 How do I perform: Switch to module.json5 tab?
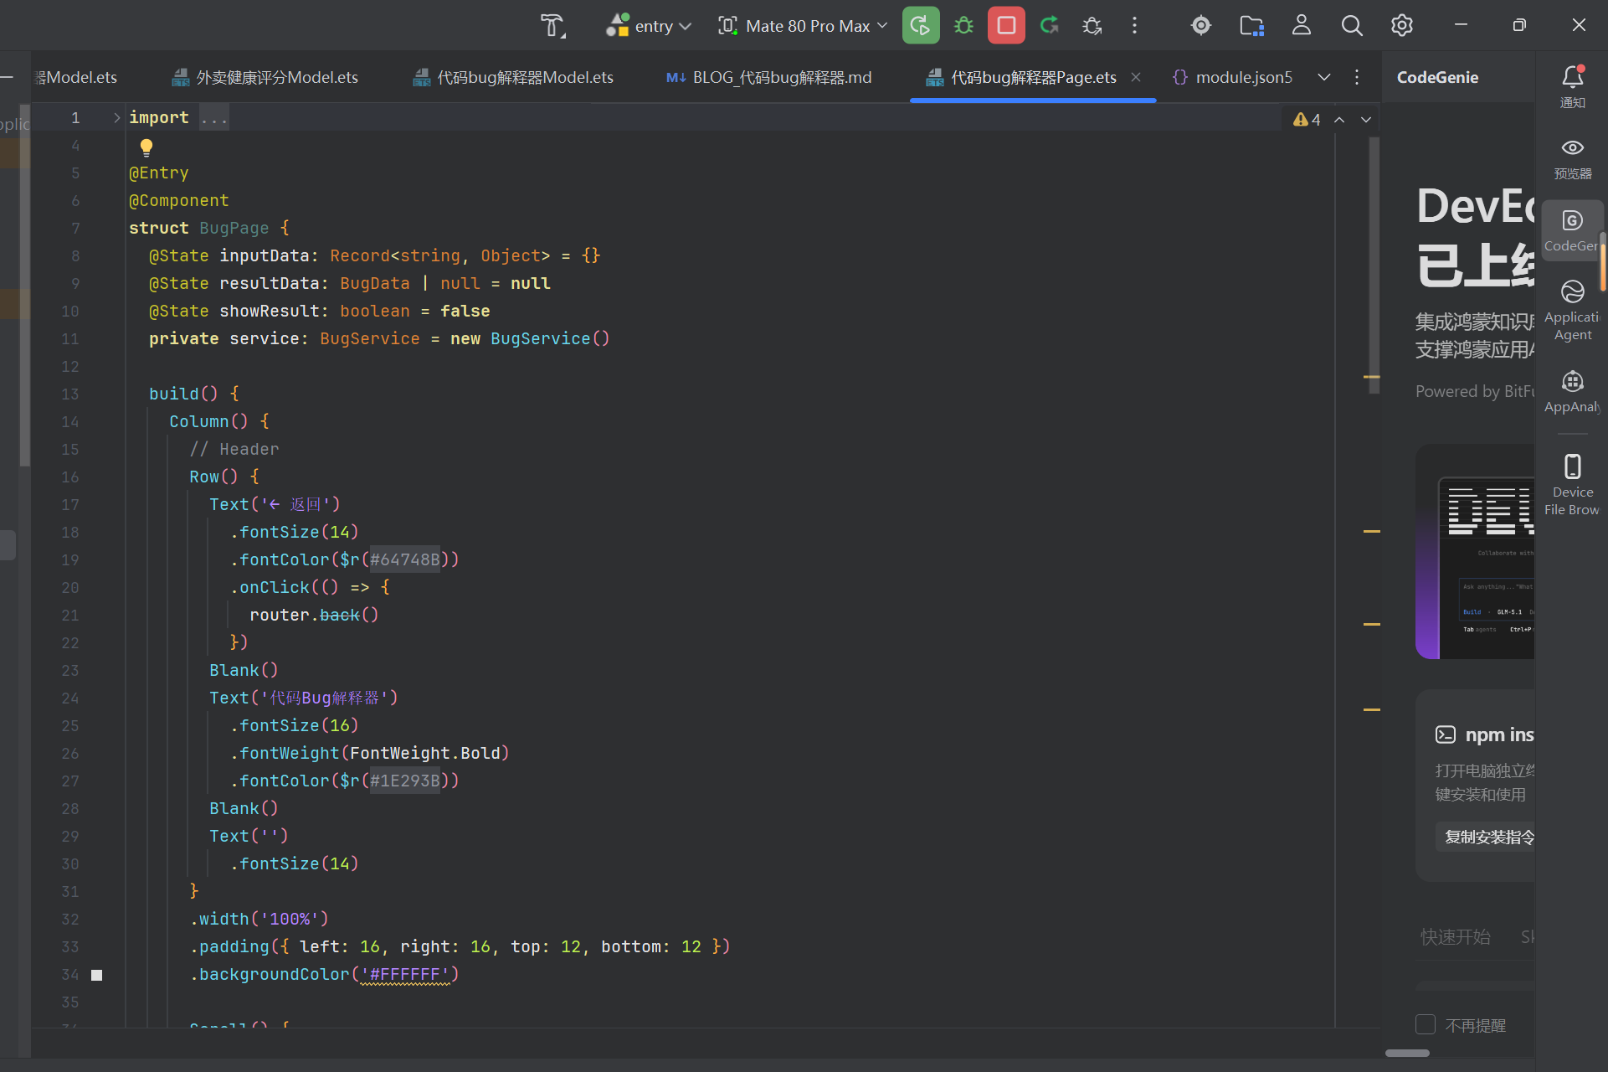coord(1233,77)
